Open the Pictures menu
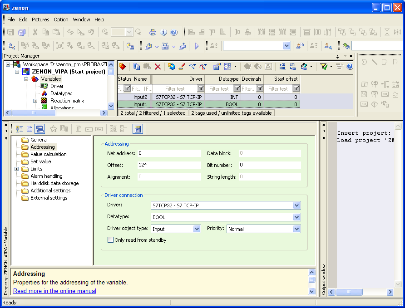Image resolution: width=405 pixels, height=308 pixels. pyautogui.click(x=40, y=20)
